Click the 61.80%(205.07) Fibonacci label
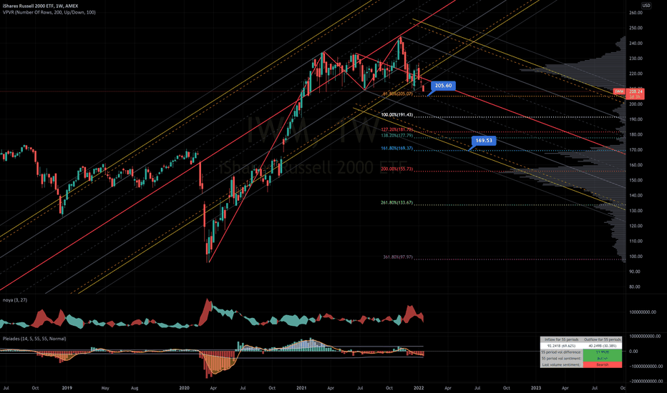The width and height of the screenshot is (667, 393). click(398, 94)
